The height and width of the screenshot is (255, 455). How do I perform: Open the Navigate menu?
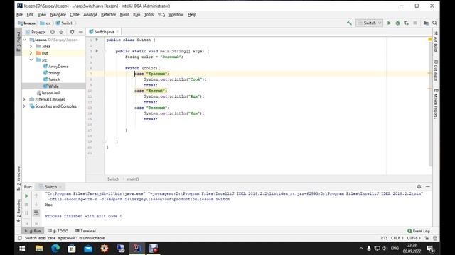[x=58, y=14]
